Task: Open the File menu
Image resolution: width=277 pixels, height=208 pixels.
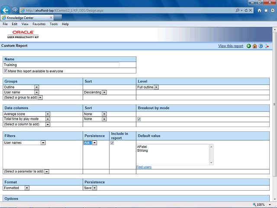Action: pos(5,24)
